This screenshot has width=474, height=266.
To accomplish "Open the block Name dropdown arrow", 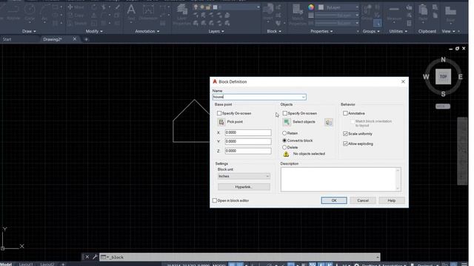I will pos(303,97).
